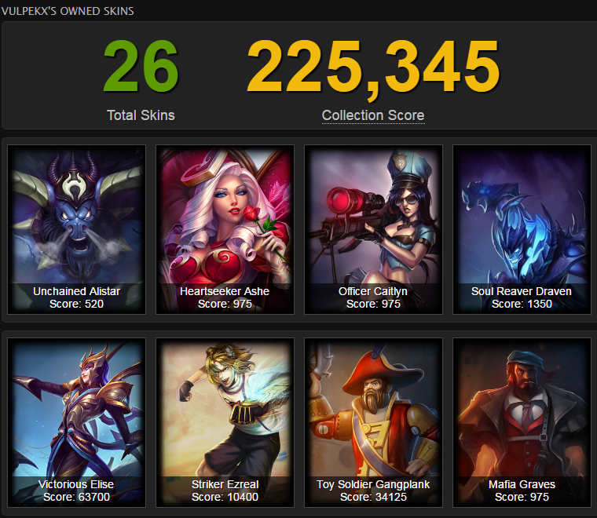Click Victorious Elise's Score: 63700 text
The image size is (597, 518).
[76, 497]
